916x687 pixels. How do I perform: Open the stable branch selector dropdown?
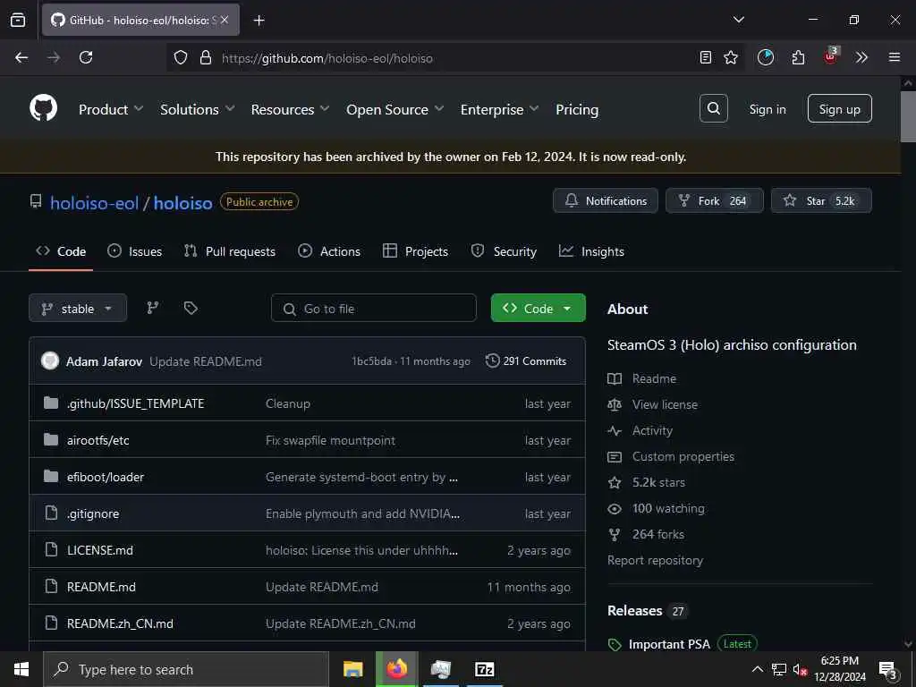point(78,308)
